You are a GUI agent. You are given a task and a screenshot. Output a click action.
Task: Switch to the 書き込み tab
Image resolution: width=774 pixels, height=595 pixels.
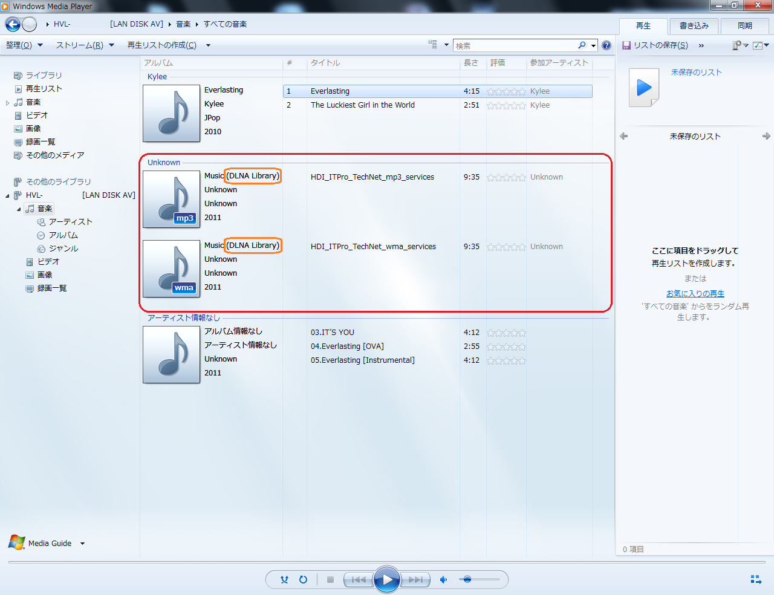click(694, 26)
